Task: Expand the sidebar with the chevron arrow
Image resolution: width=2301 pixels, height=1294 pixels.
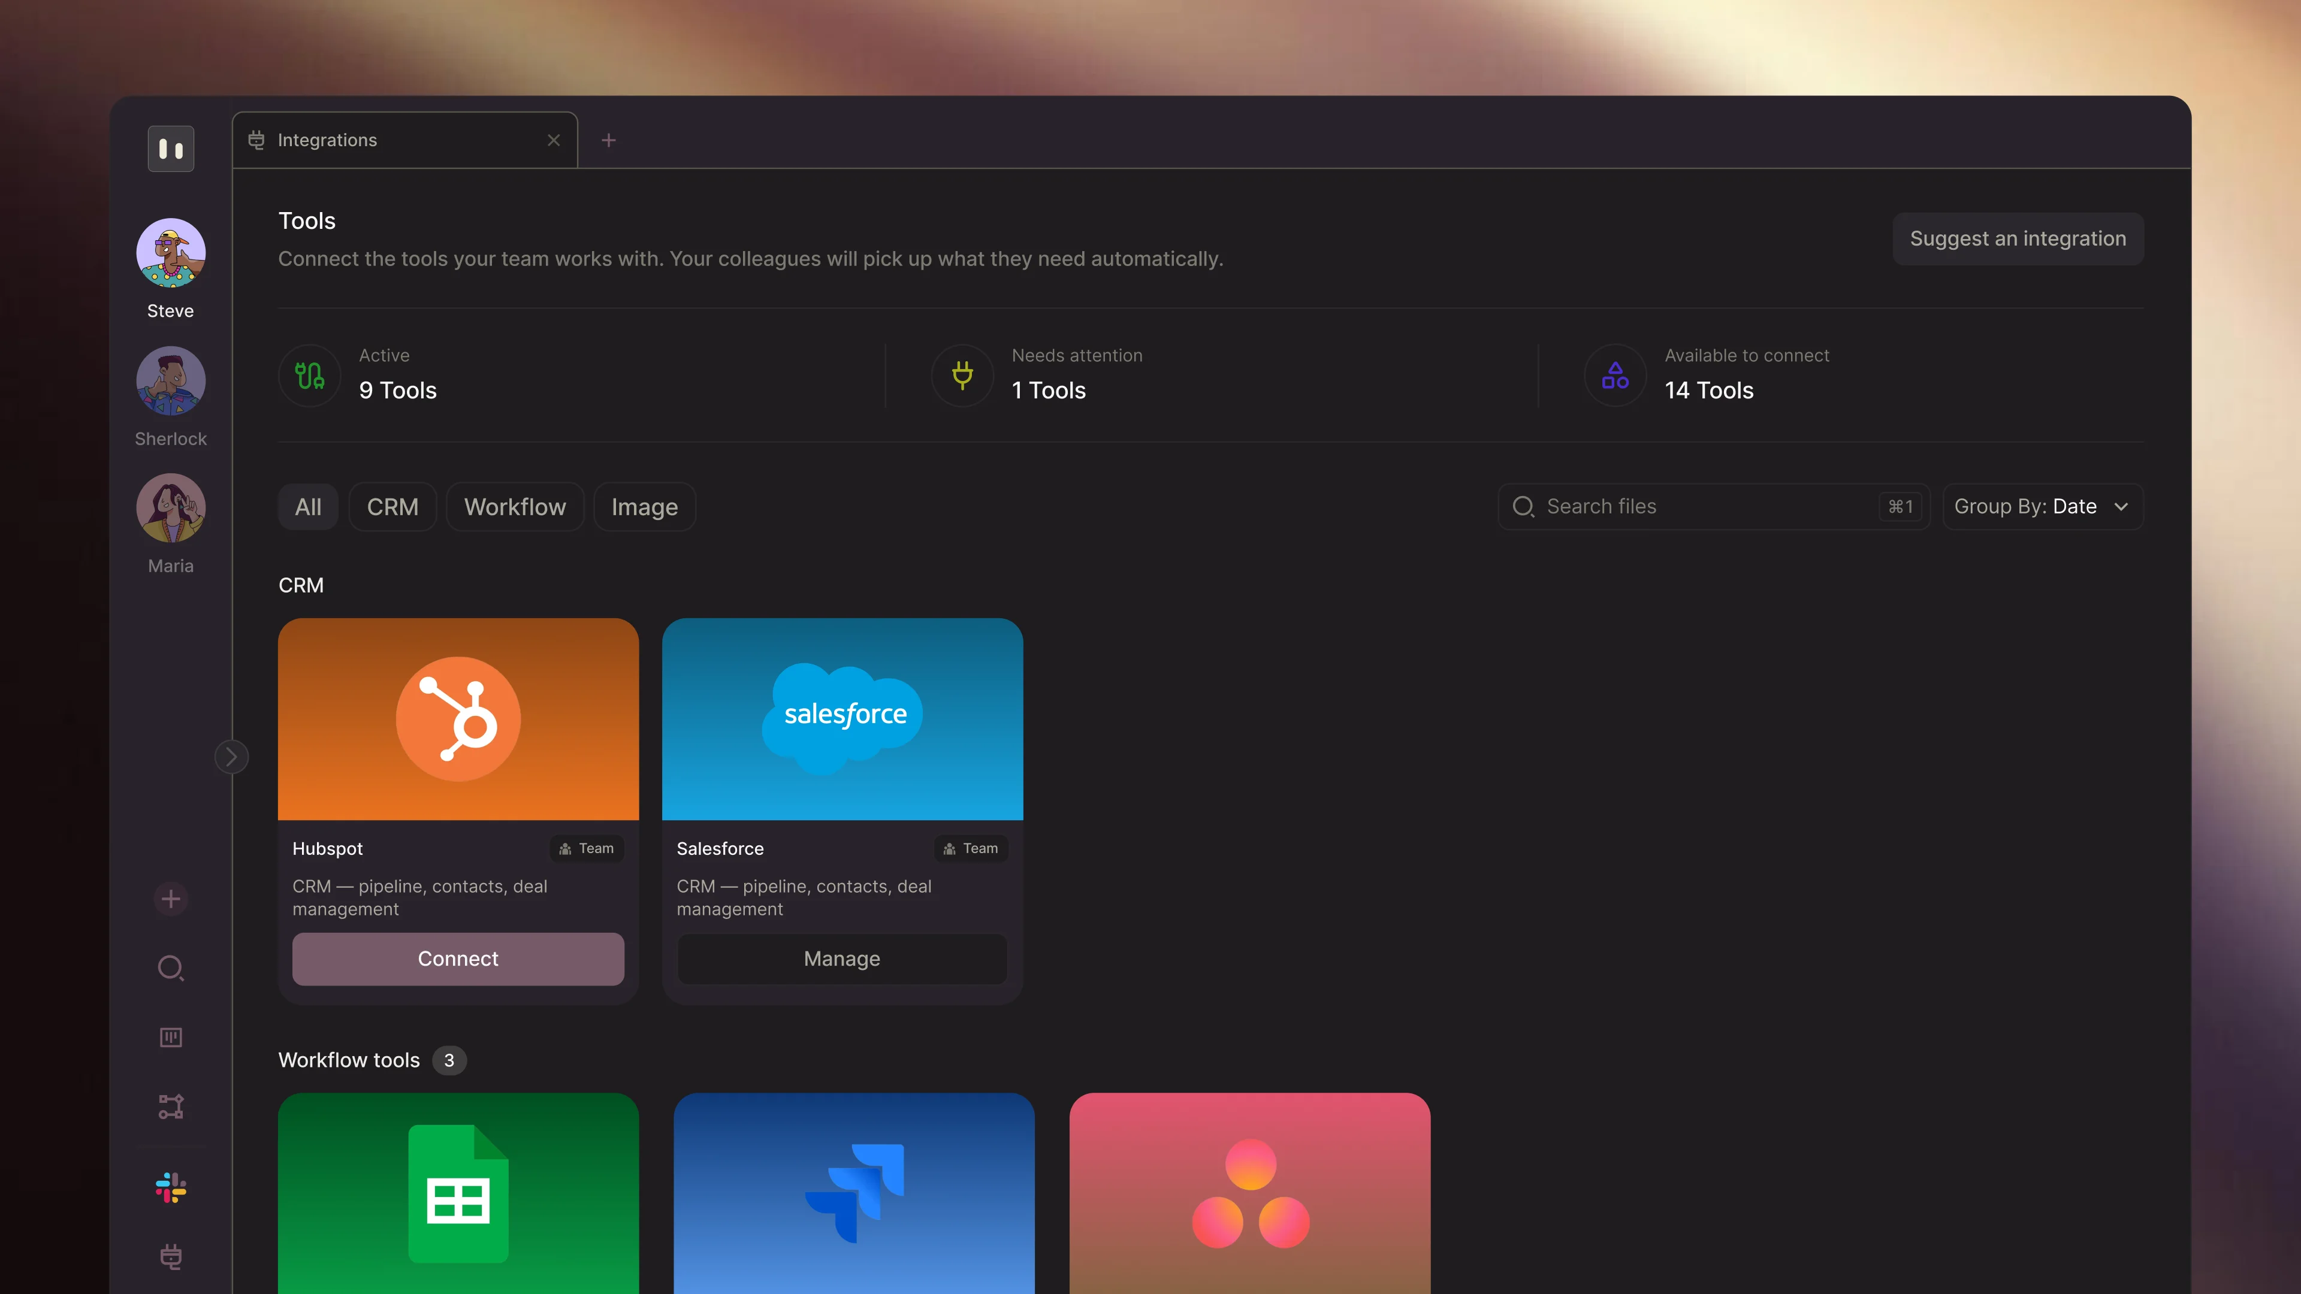Action: click(231, 757)
